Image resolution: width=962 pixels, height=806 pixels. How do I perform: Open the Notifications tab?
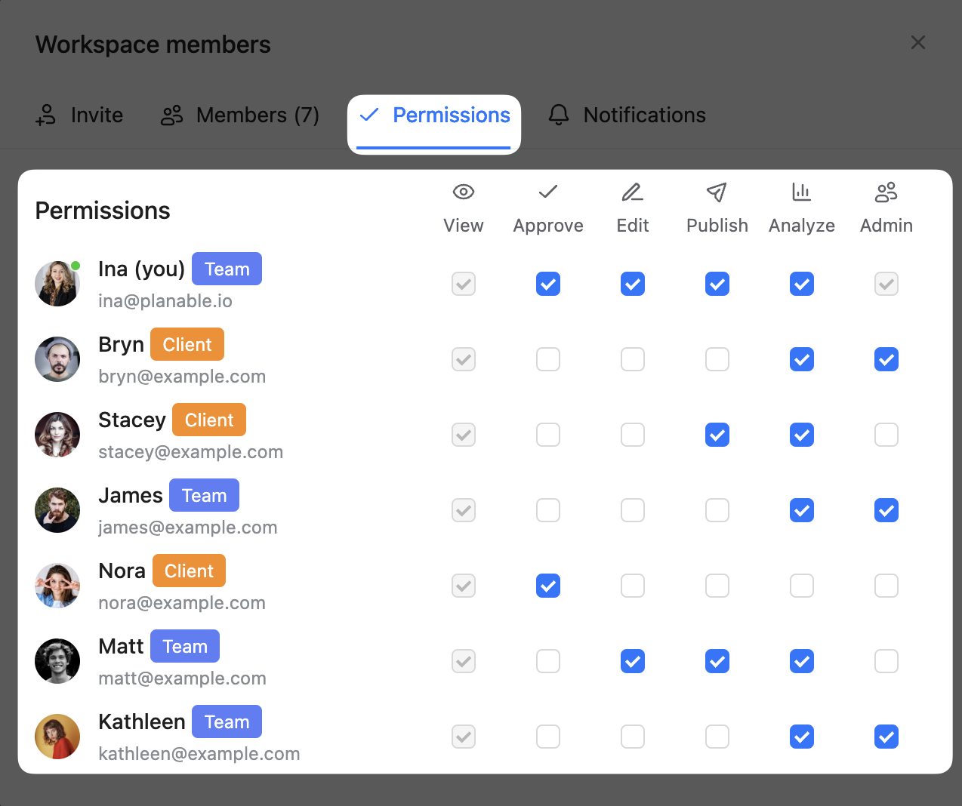(x=643, y=115)
